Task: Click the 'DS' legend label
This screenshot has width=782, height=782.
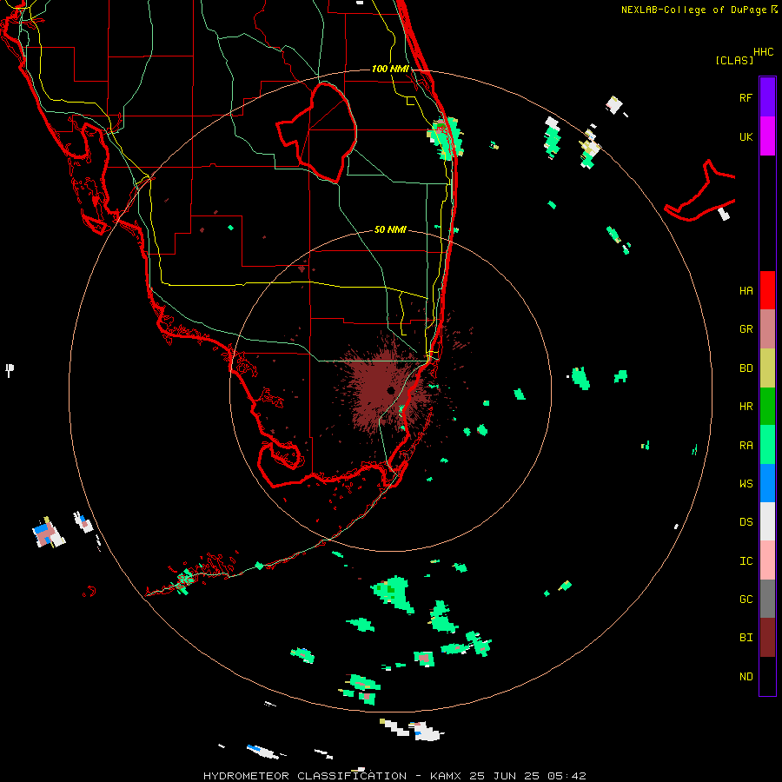Action: [746, 522]
